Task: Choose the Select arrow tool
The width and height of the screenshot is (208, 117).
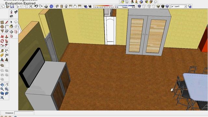Action: (11, 22)
